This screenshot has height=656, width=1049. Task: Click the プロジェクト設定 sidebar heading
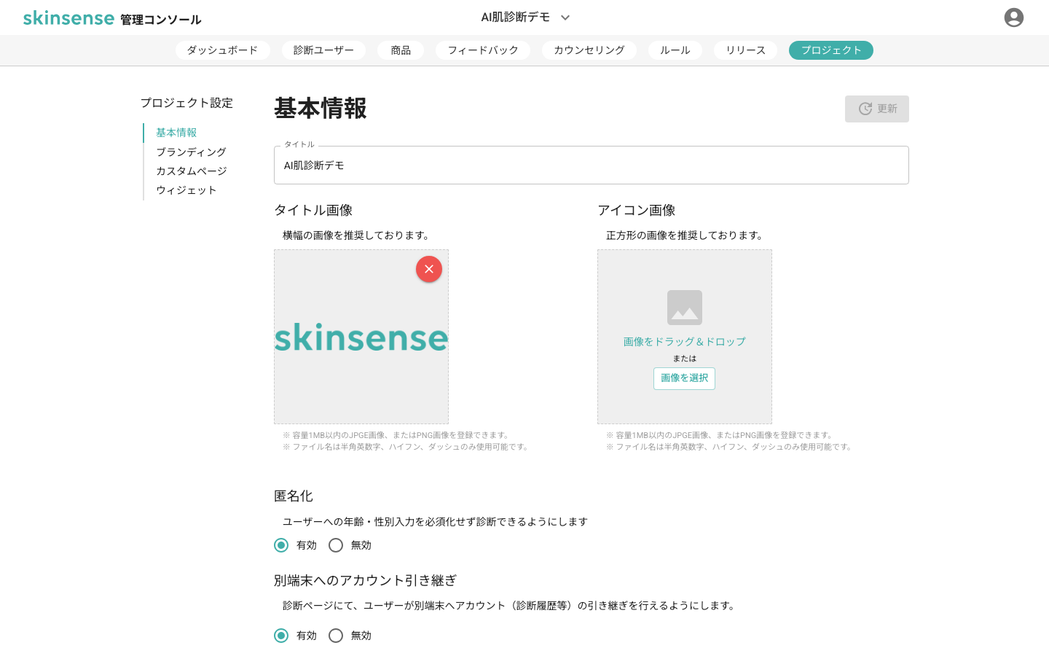(186, 103)
